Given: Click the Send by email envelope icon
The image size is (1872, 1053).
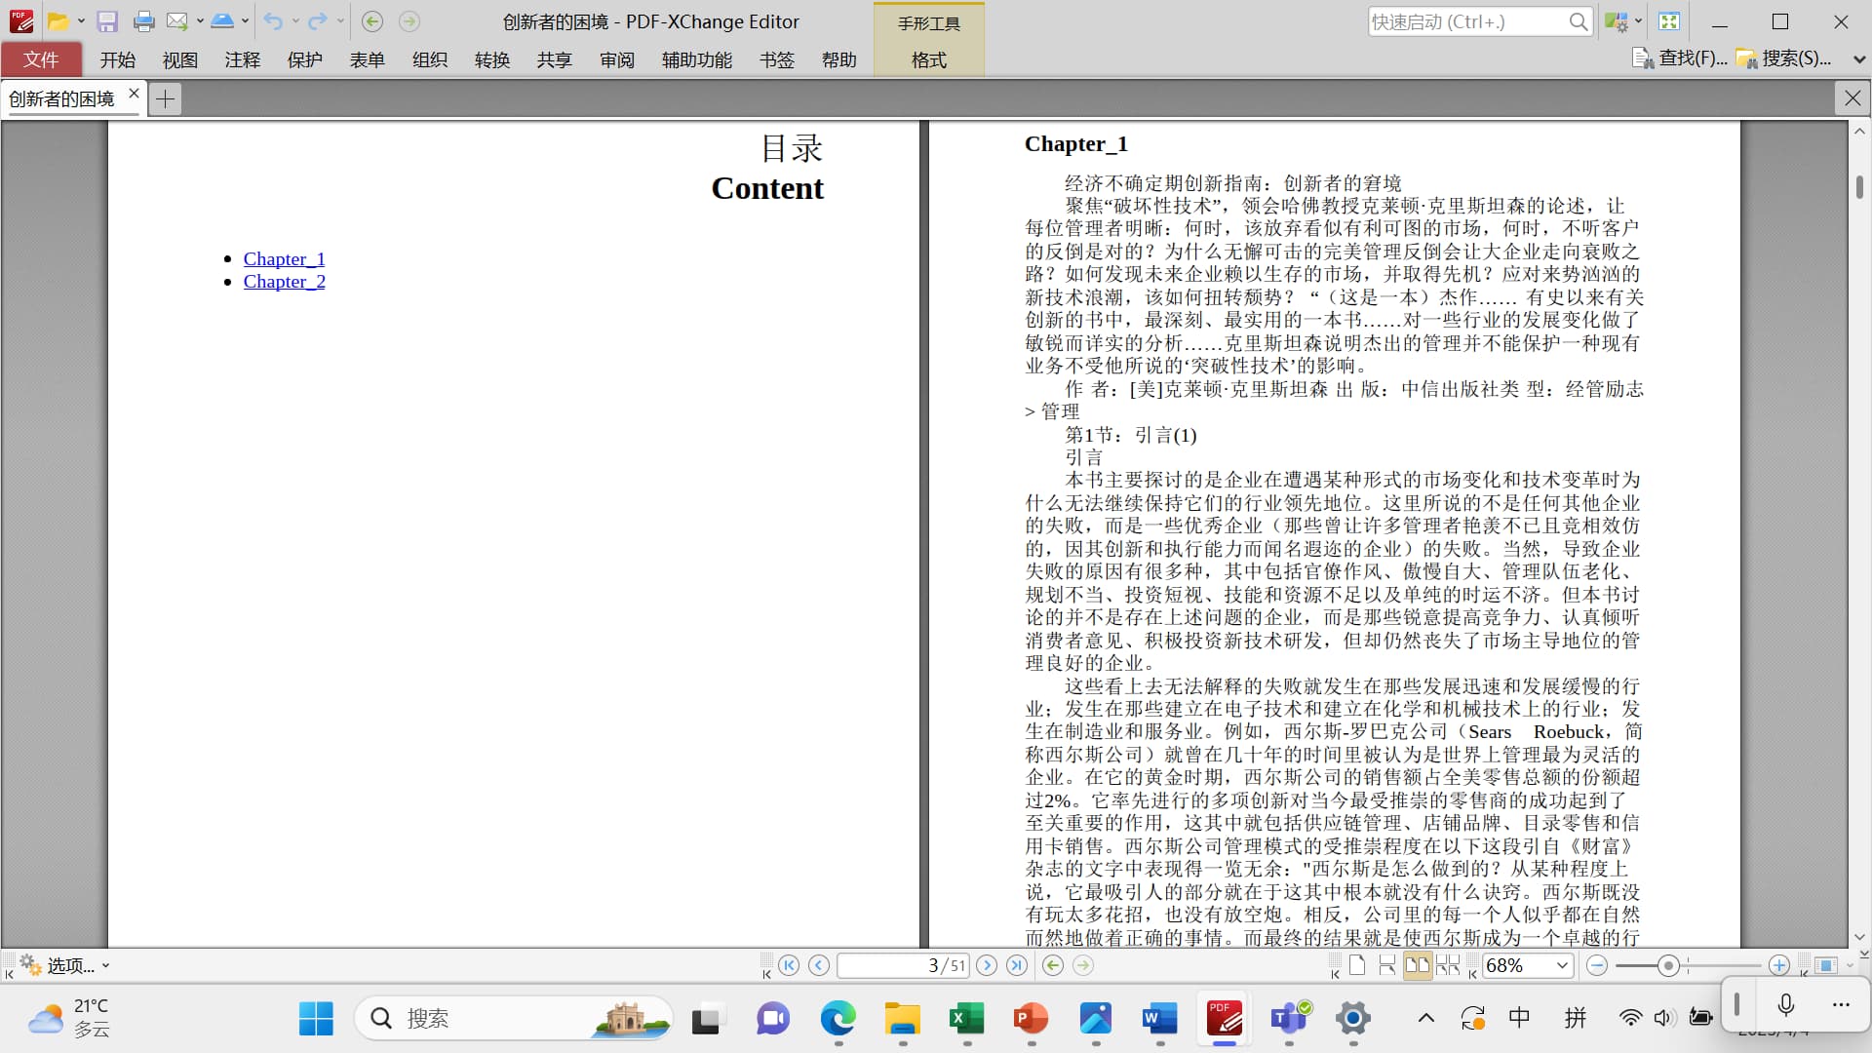Looking at the screenshot, I should coord(176,21).
